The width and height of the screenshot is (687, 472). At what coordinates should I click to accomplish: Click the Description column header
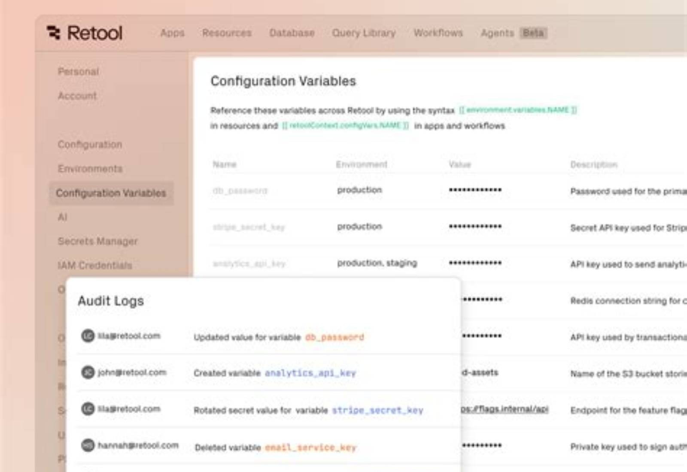pyautogui.click(x=594, y=164)
